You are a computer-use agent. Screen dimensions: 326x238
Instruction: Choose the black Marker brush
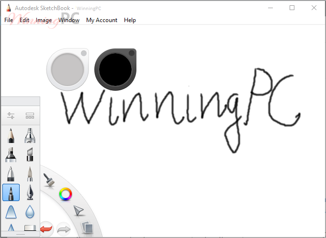pos(11,155)
